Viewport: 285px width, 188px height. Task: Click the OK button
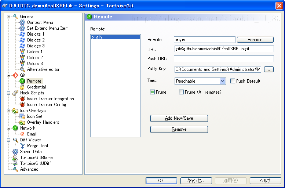(x=161, y=181)
